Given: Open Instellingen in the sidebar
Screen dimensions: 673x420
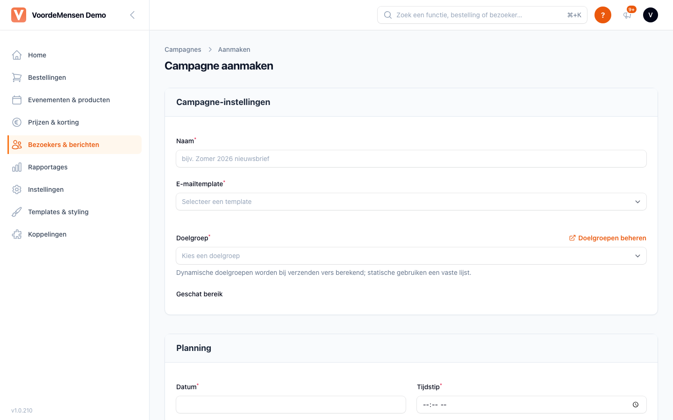Looking at the screenshot, I should click(74, 189).
